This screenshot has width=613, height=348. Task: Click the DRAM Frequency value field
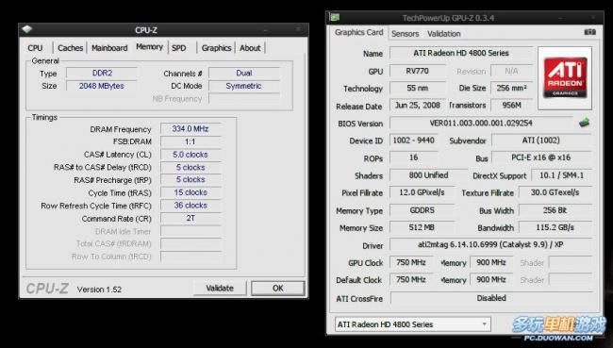coord(191,128)
